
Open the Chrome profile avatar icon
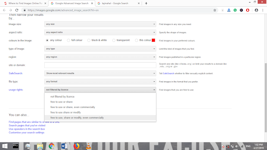[256, 10]
